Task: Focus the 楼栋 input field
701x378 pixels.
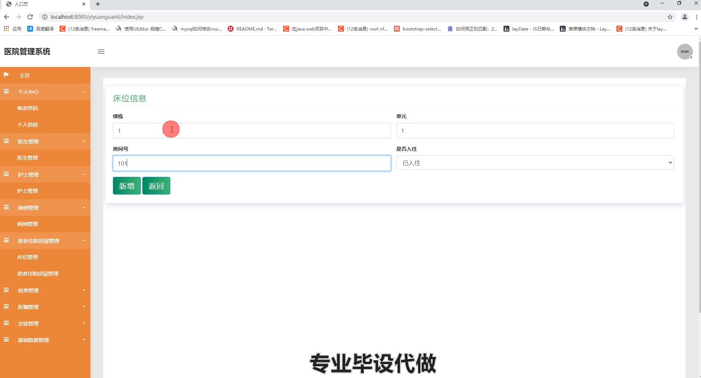Action: click(x=252, y=131)
